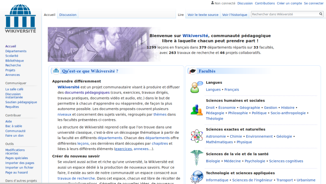The height and width of the screenshot is (184, 326).
Task: Open Faire un don in the sidebar
Action: [x=14, y=135]
